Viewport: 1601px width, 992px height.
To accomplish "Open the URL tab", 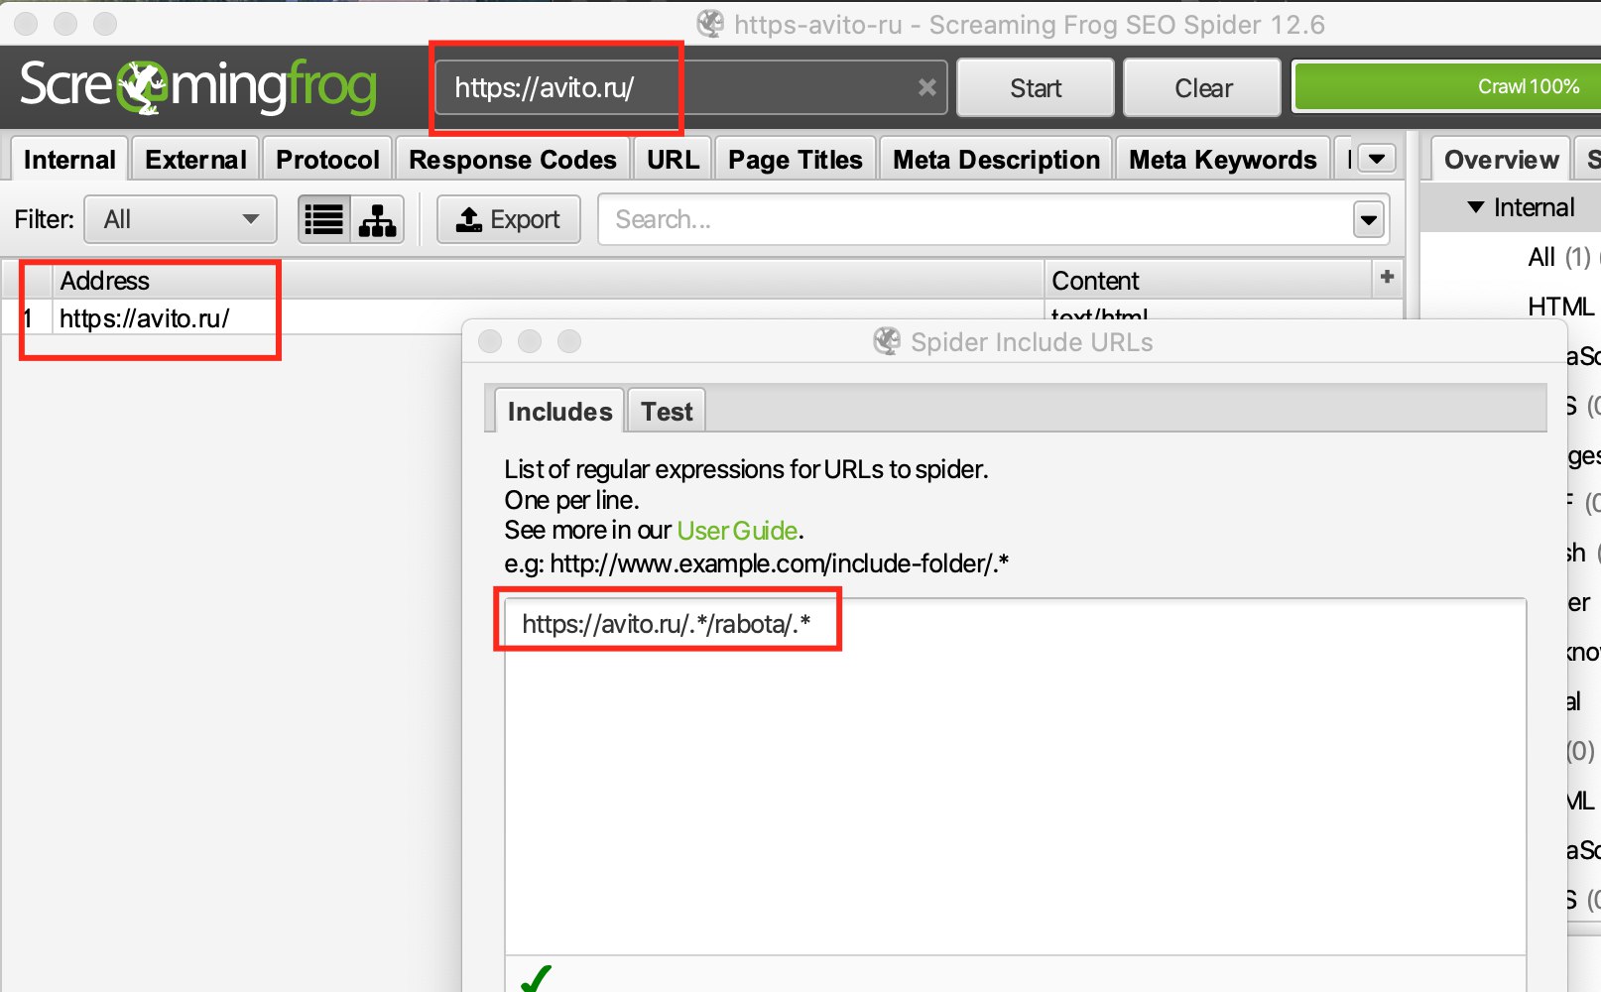I will pos(673,160).
